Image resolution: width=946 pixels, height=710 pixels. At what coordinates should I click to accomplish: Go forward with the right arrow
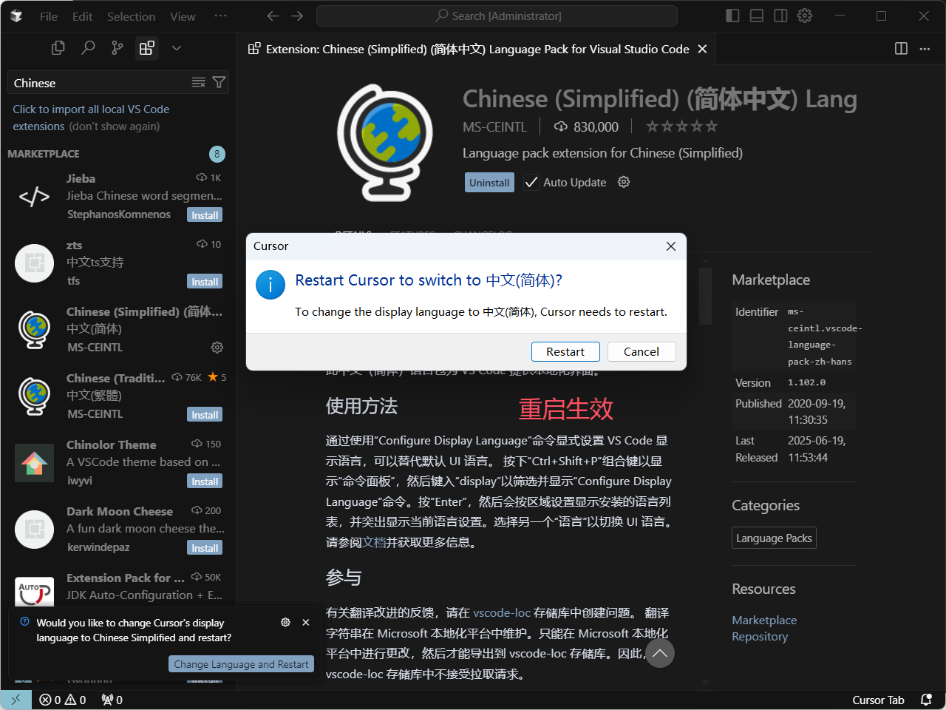click(297, 16)
